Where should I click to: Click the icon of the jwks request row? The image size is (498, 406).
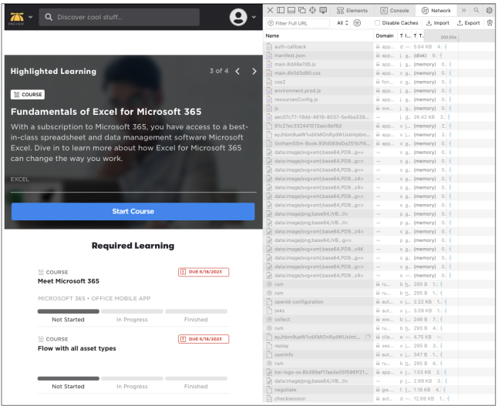269,310
